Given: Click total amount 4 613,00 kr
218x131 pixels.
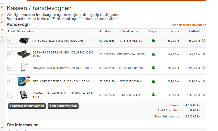Looking at the screenshot, I should 193,116.
